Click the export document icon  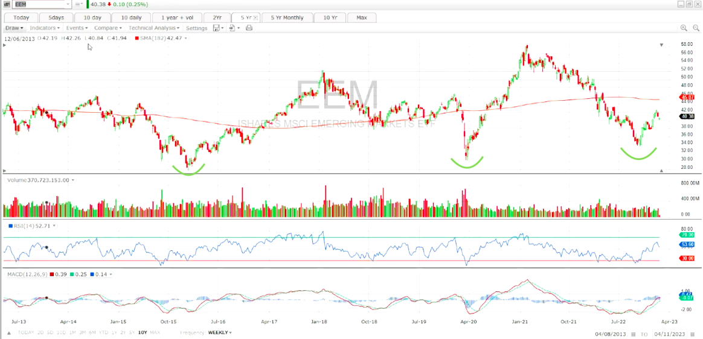pyautogui.click(x=233, y=28)
